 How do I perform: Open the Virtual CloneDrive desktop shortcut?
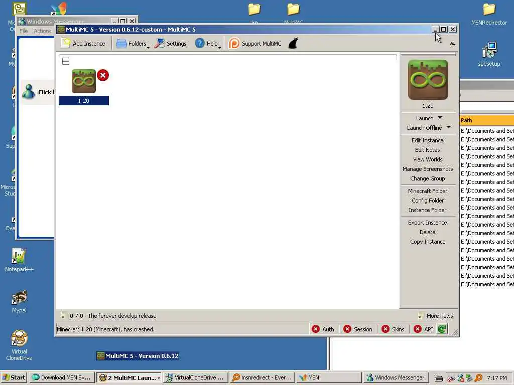tap(19, 345)
